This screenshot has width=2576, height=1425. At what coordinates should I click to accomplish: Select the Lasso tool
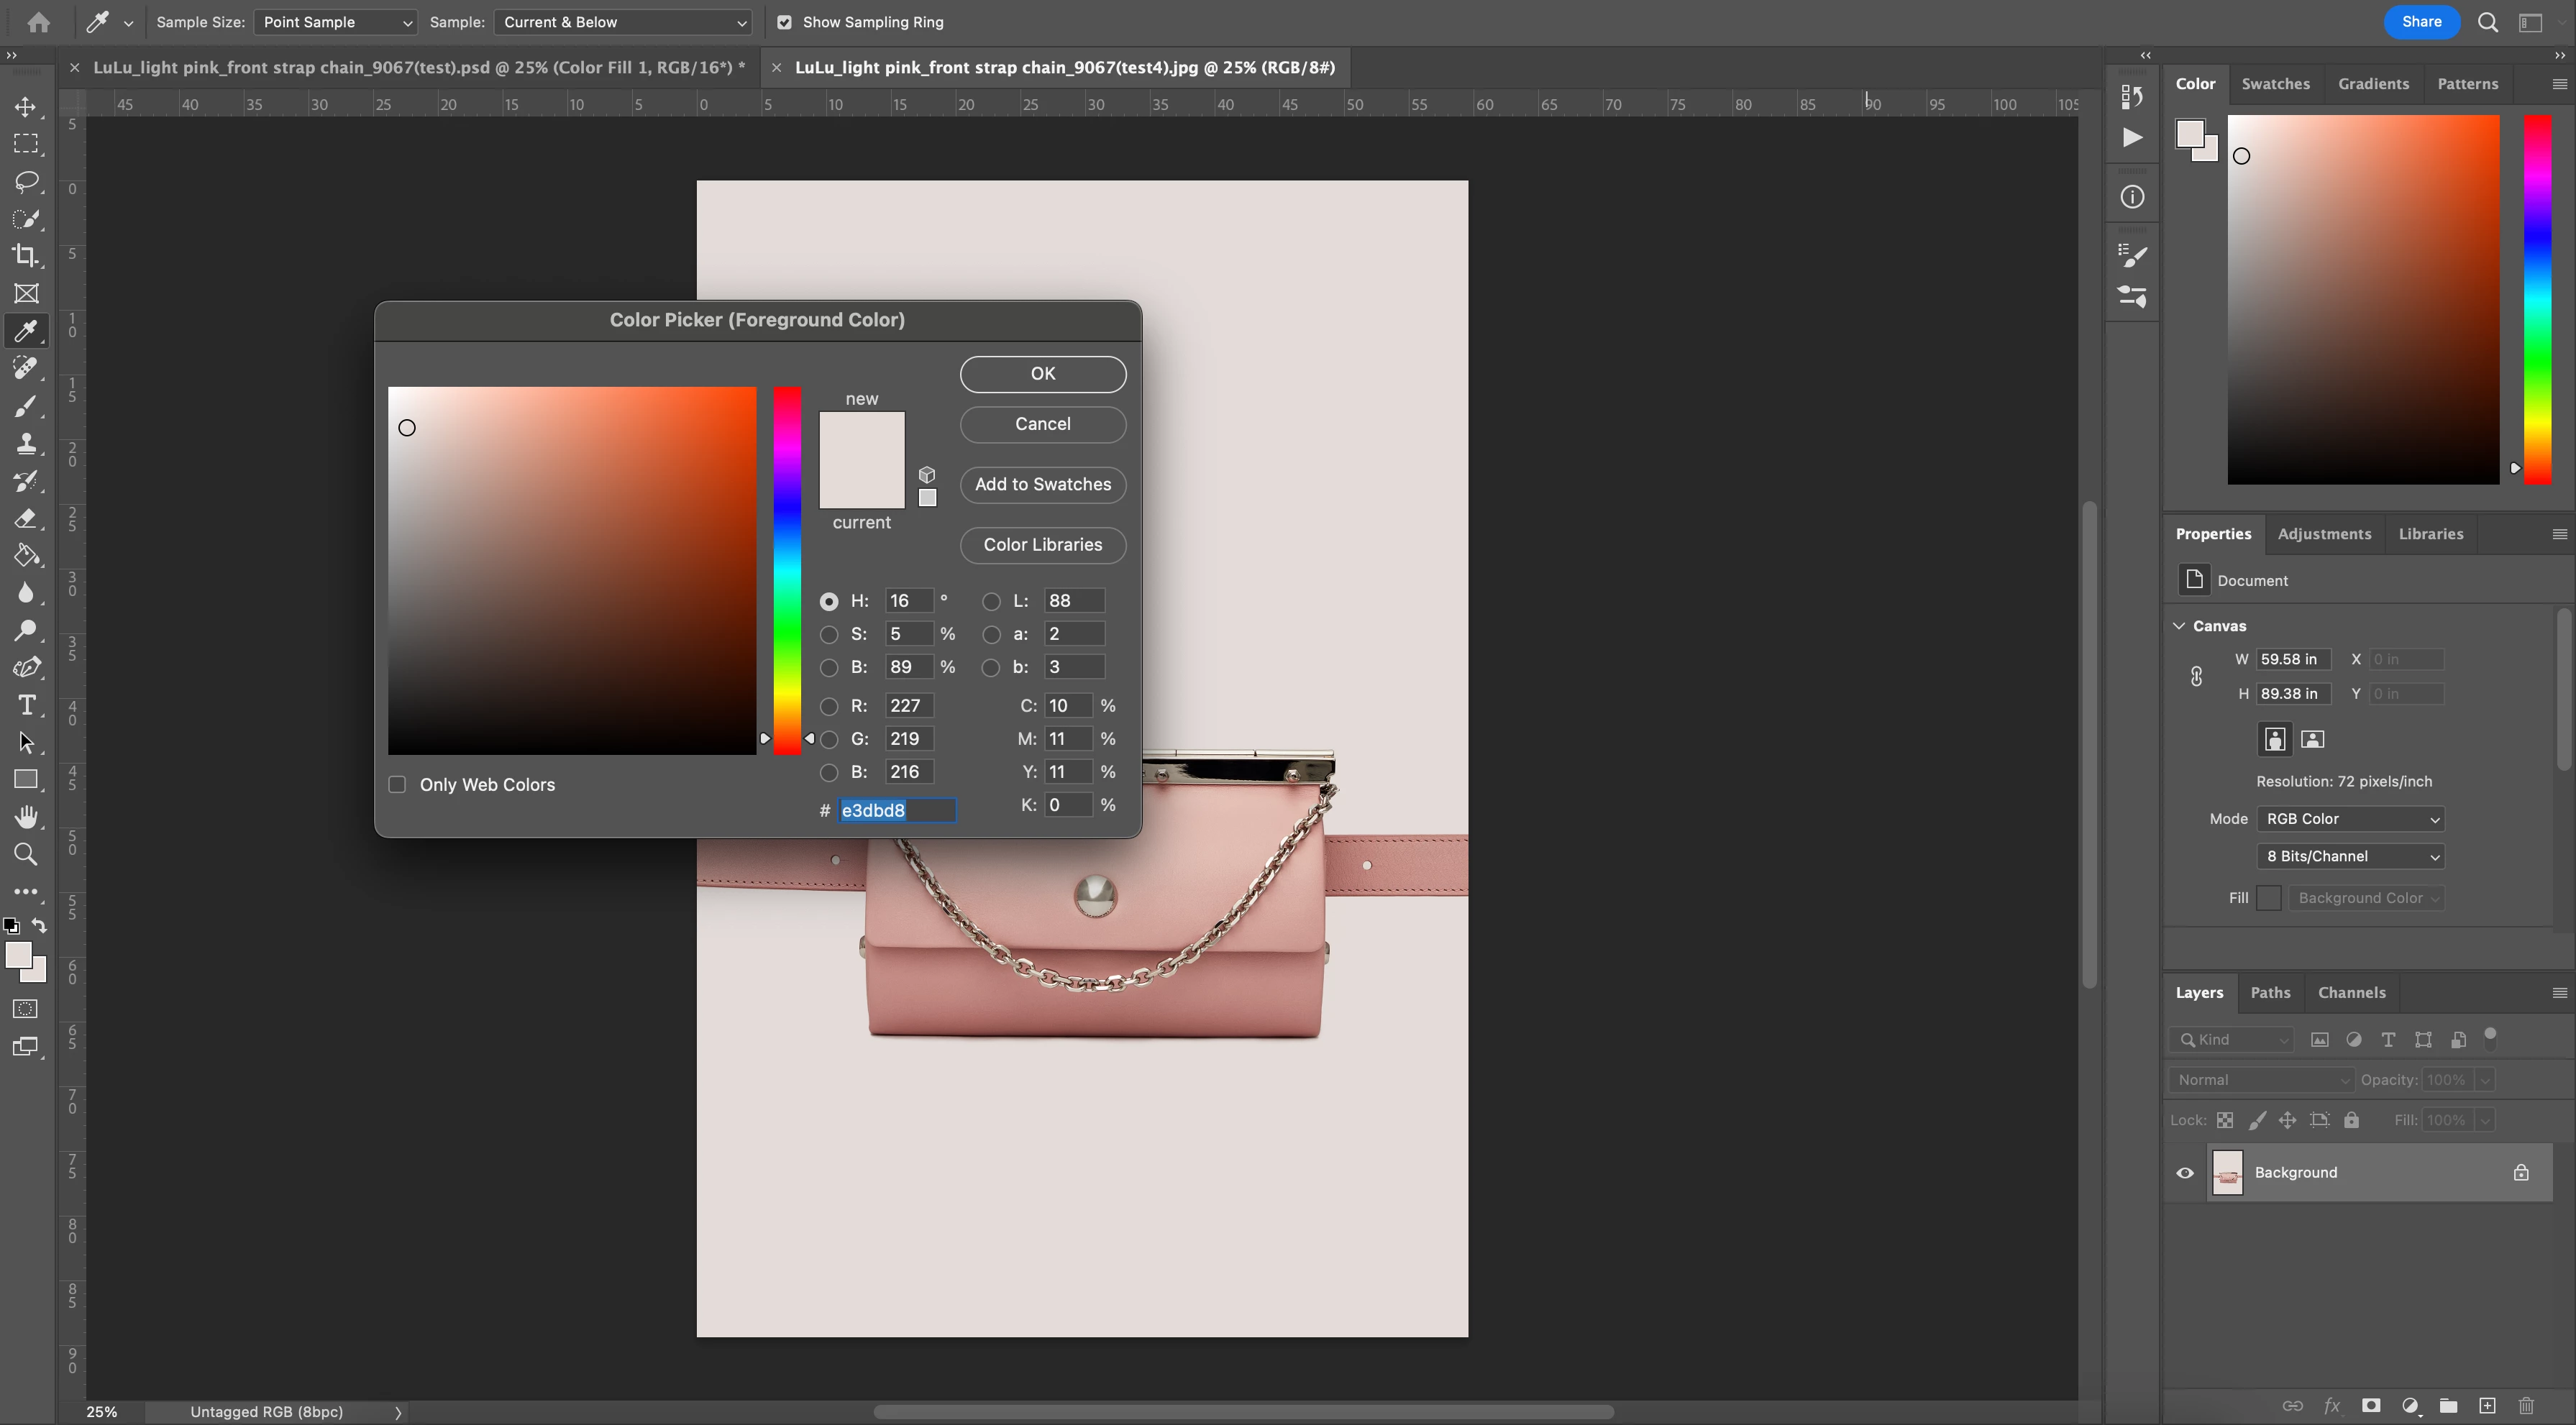pos(26,181)
